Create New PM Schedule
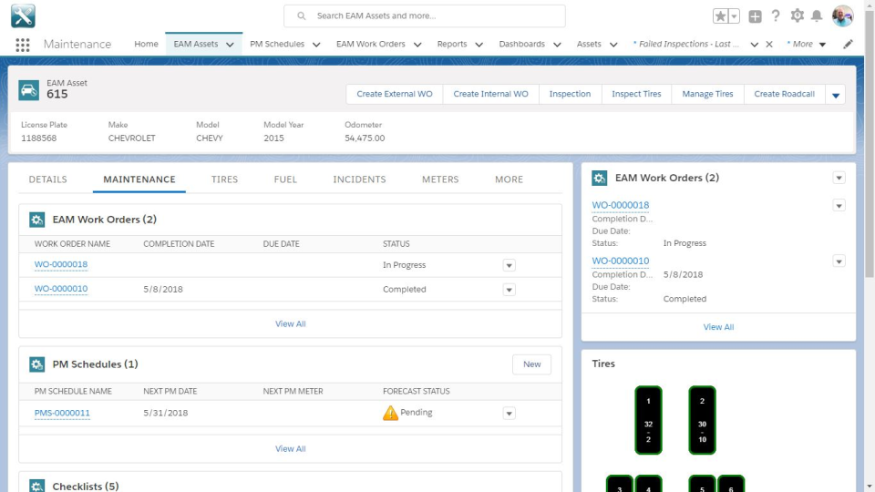This screenshot has width=875, height=492. (x=531, y=364)
